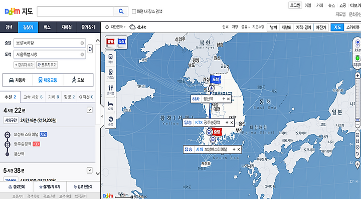Show banks with the 은행 won icon
Screen dimensions: 361x199
click(111, 120)
